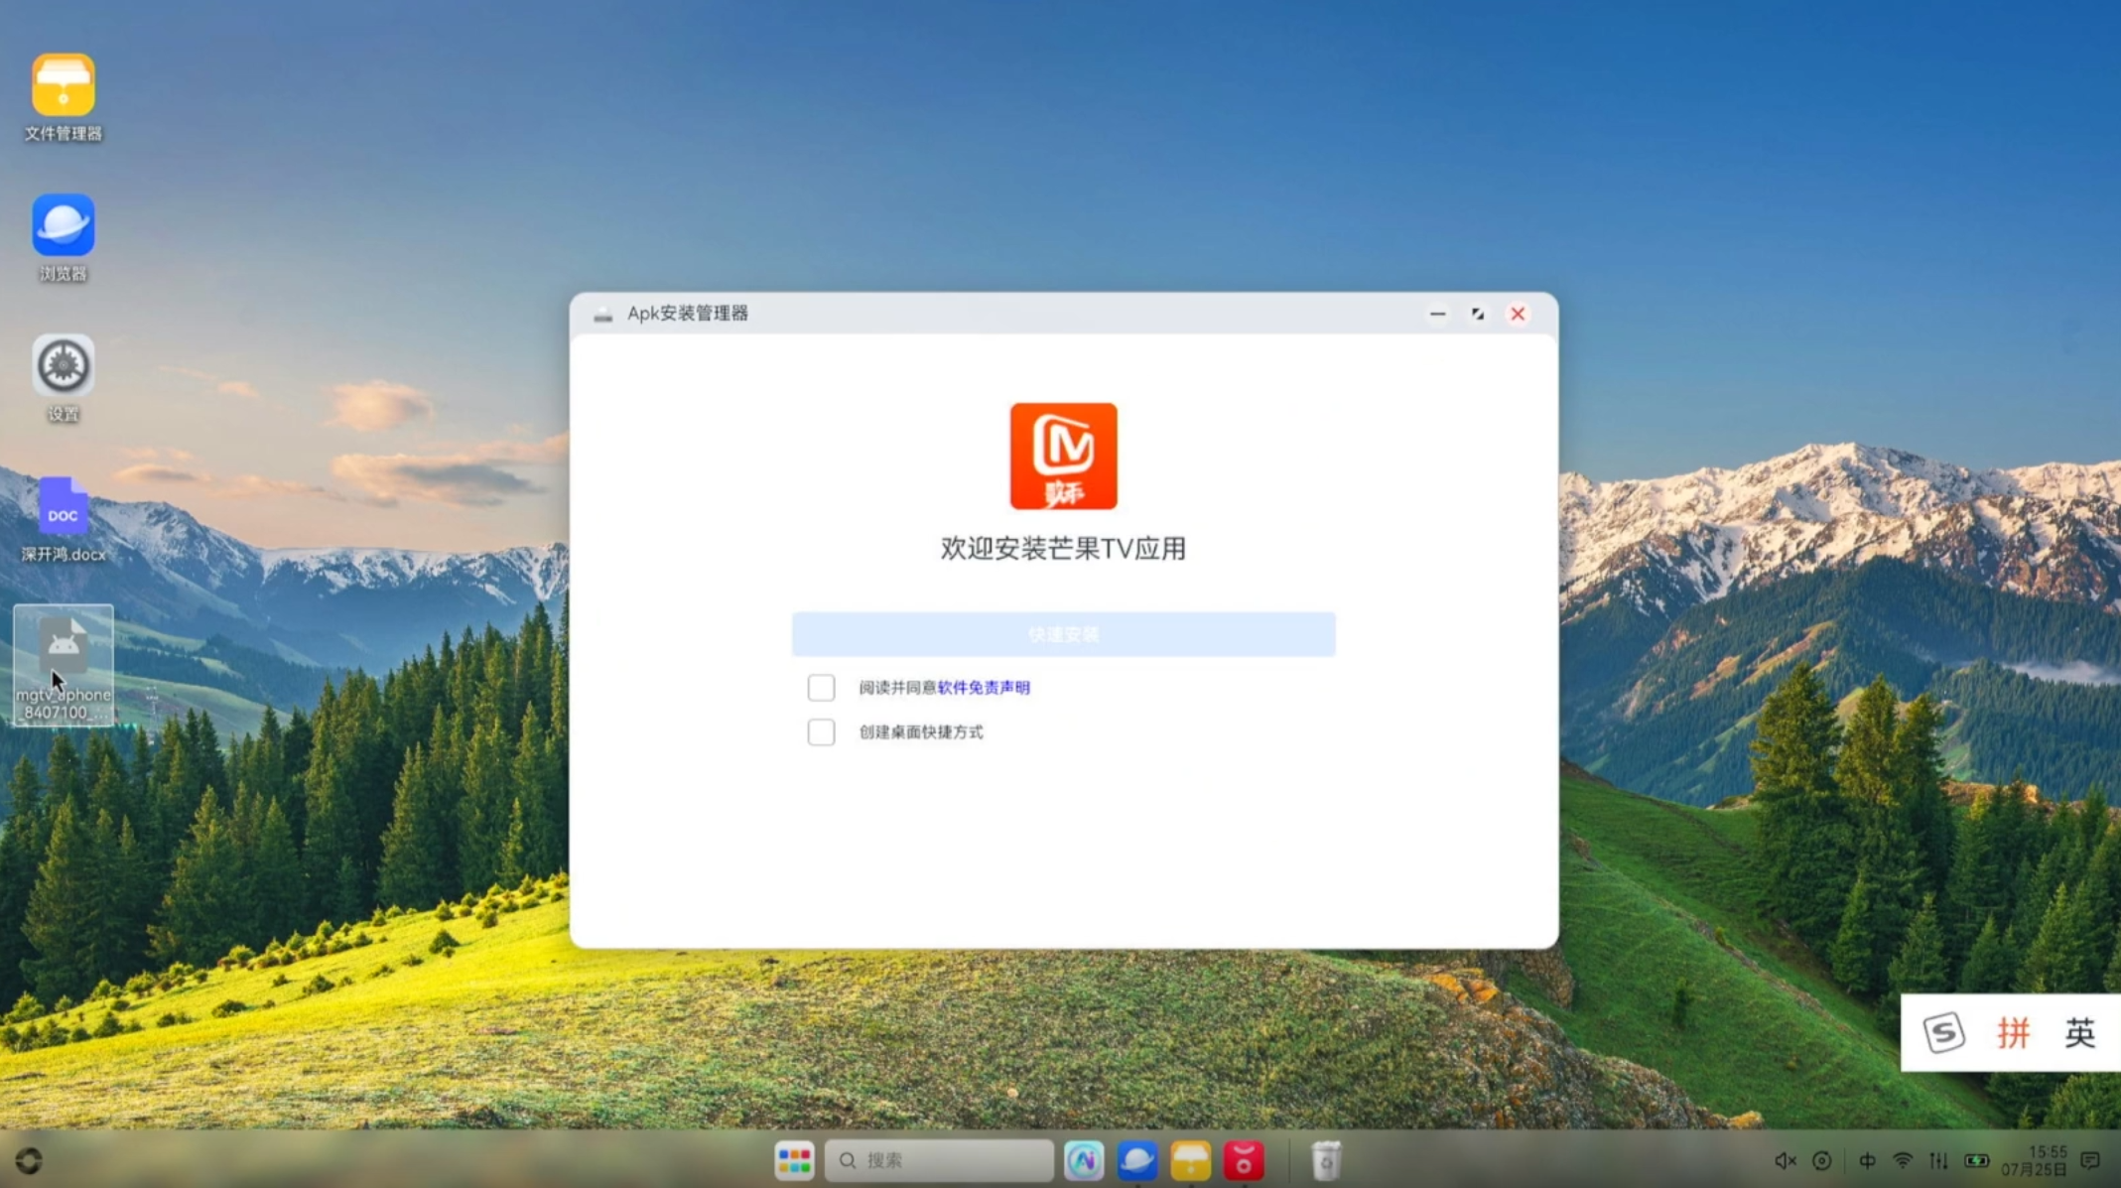Image resolution: width=2121 pixels, height=1188 pixels.
Task: Open the trash bin in dock
Action: [1326, 1159]
